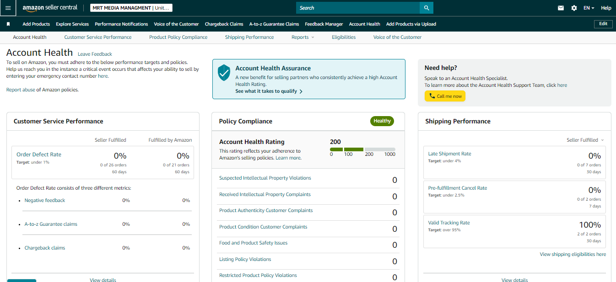Viewport: 616px width, 282px height.
Task: Click the Report abuse link
Action: point(21,90)
